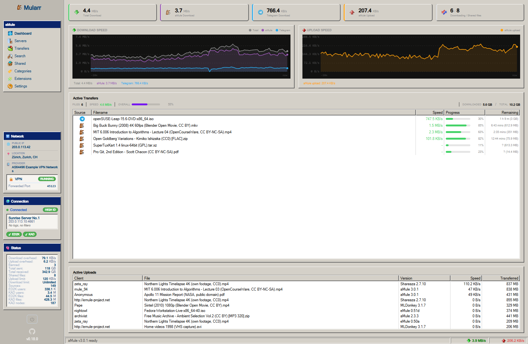Click the aMule Upload red arrow icon
The width and height of the screenshot is (528, 344).
pyautogui.click(x=352, y=12)
